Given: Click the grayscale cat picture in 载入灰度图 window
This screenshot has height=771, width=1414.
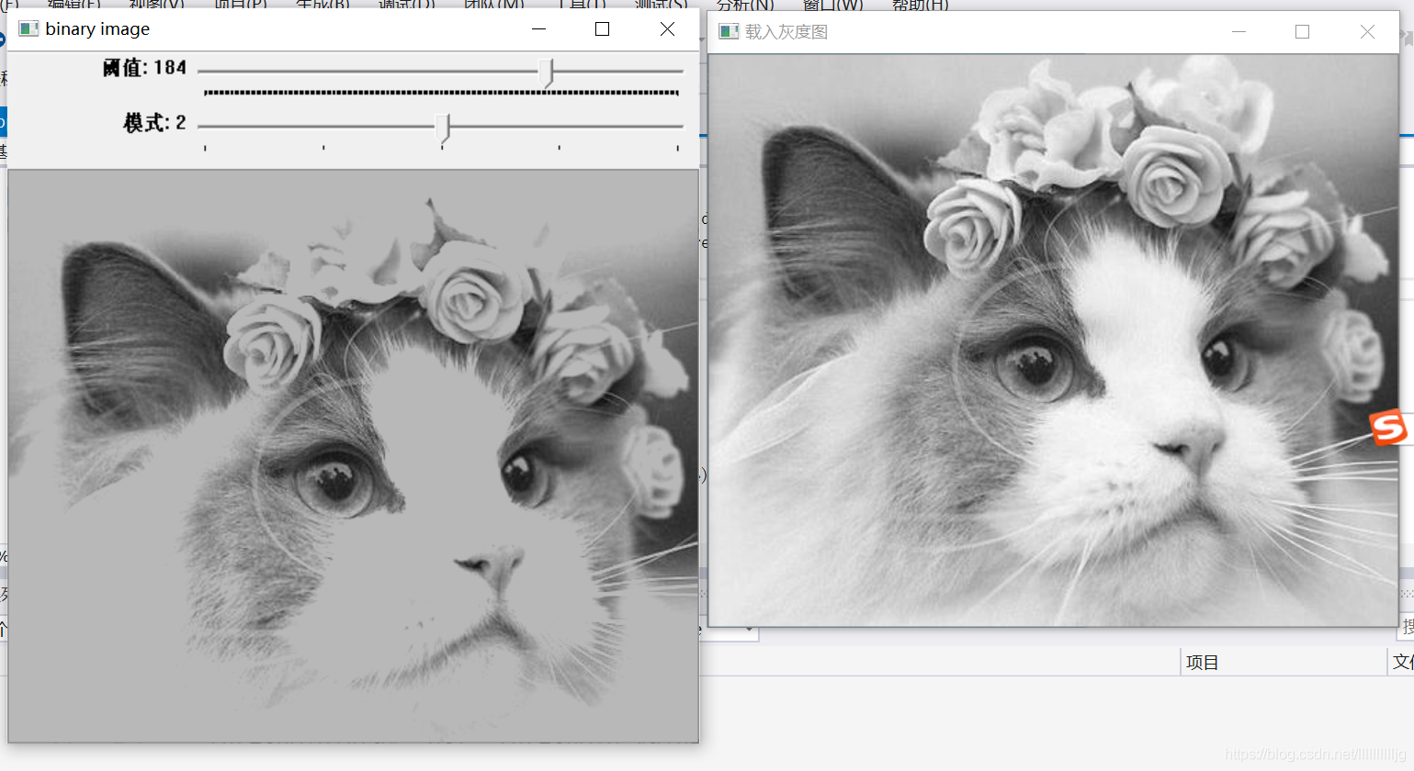Looking at the screenshot, I should pos(1053,340).
